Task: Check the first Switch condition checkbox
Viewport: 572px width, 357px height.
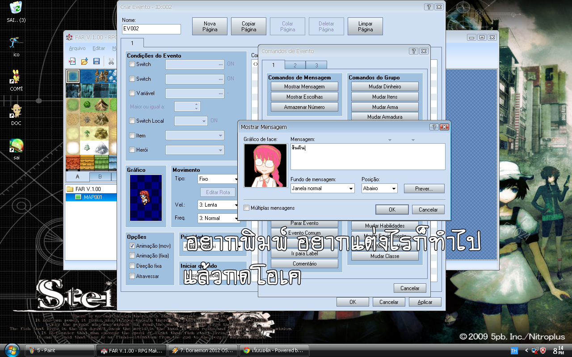Action: click(132, 64)
